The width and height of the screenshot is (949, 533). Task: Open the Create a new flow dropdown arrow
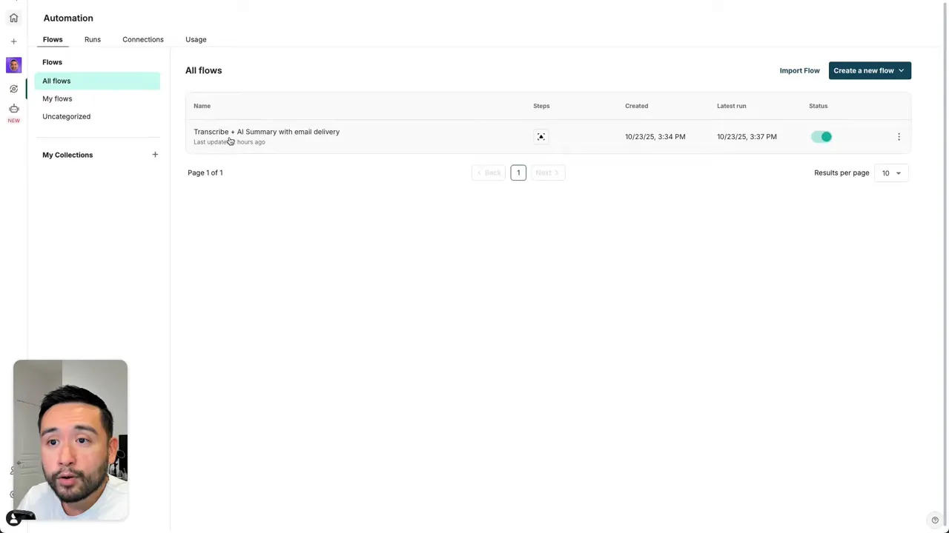point(900,70)
